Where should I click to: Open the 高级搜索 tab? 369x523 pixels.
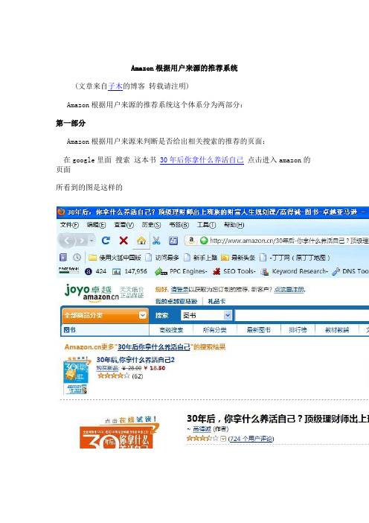pos(171,330)
